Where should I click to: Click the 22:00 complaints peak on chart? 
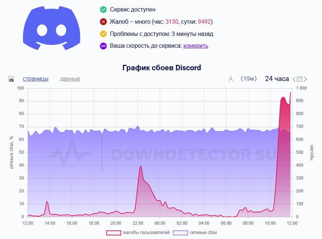141,166
